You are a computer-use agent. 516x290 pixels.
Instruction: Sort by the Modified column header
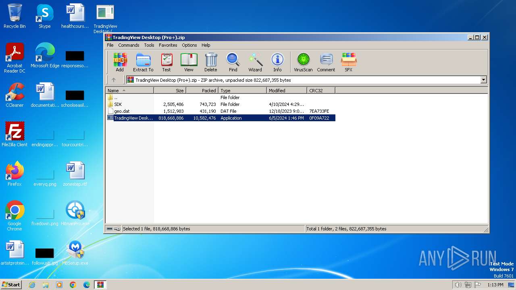(x=287, y=91)
